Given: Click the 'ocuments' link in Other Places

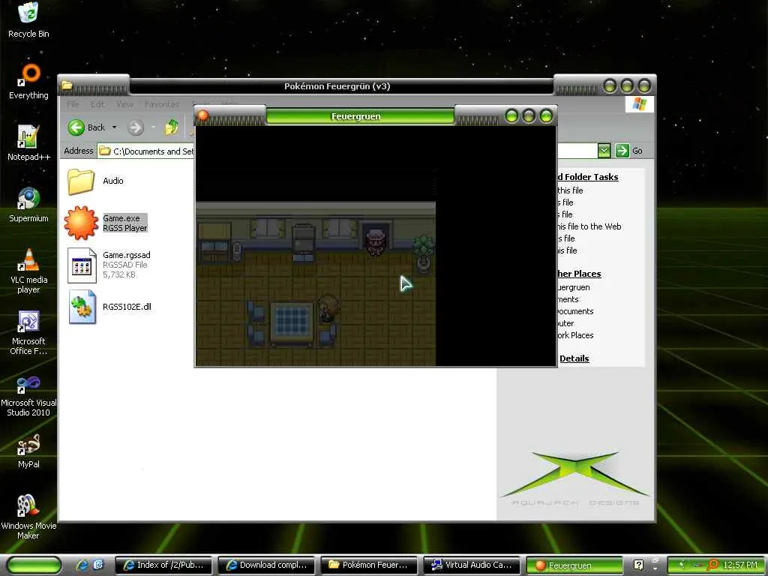Looking at the screenshot, I should pos(575,311).
